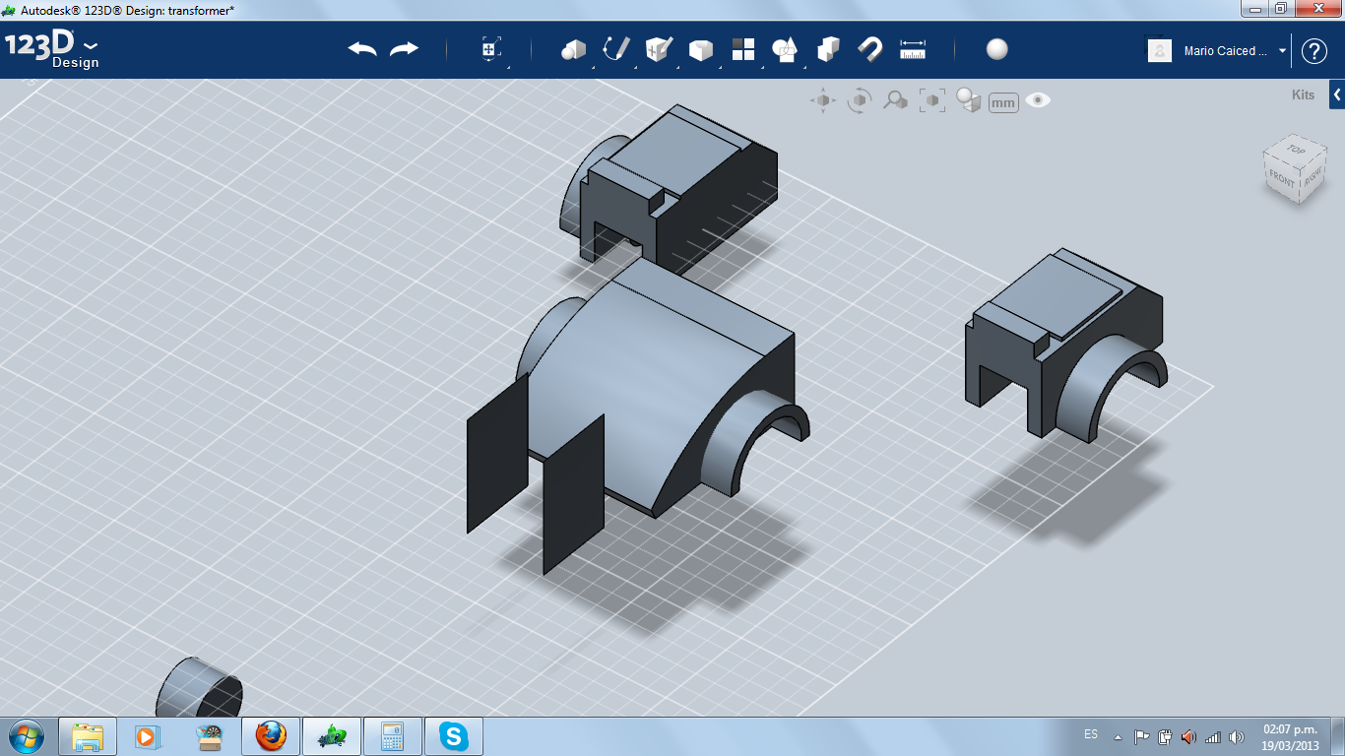Click the user avatar picture
Screen dimensions: 1345x756
click(1160, 51)
